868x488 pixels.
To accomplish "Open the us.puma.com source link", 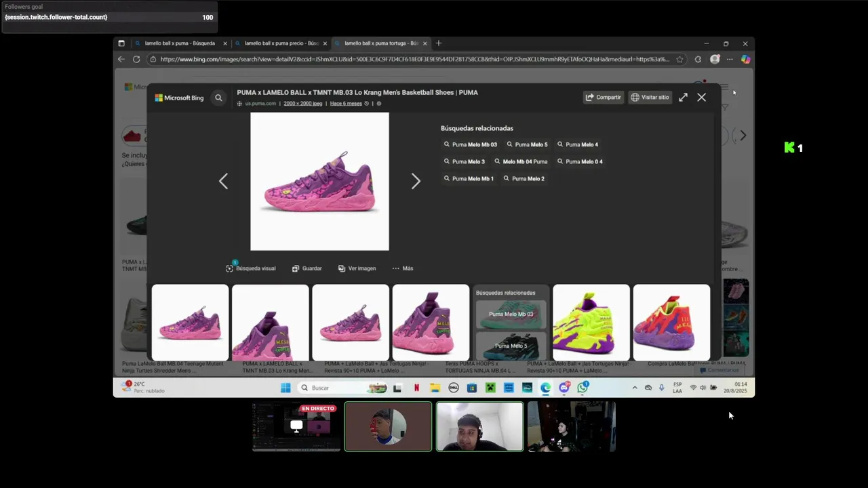I will tap(260, 104).
